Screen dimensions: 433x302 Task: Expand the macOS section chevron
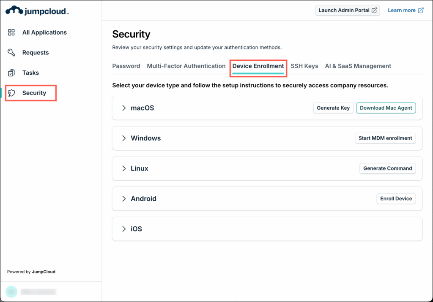124,108
